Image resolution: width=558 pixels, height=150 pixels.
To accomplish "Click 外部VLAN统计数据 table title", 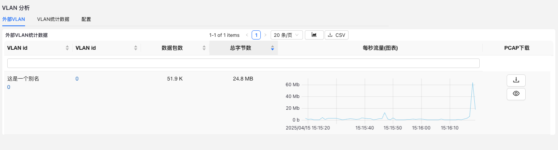I will pyautogui.click(x=27, y=35).
